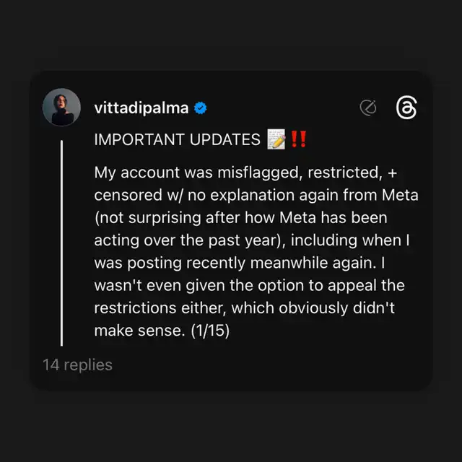Open the vittadipalma username link
Image resolution: width=462 pixels, height=462 pixels.
point(141,108)
